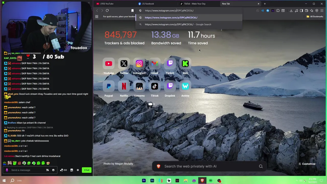This screenshot has height=184, width=327.
Task: Click the O_KABI chat username
Action: click(12, 136)
